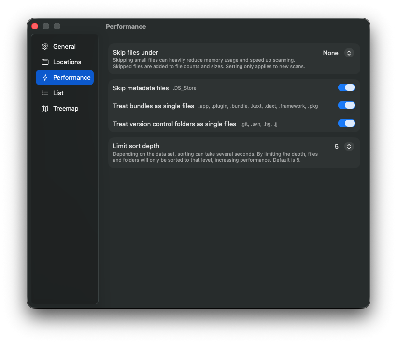Click the '.git, .svn, .hg, .jj' text
Viewport: 397px width, 344px height.
click(259, 124)
